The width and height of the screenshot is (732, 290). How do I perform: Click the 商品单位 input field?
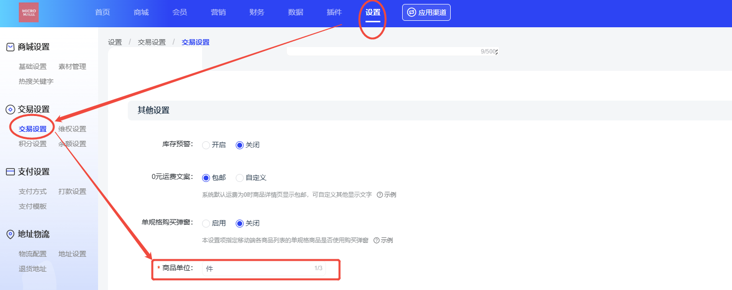pos(258,269)
